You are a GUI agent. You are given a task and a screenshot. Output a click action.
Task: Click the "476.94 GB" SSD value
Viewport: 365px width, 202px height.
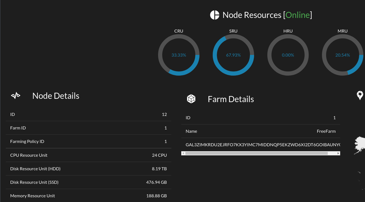click(x=156, y=182)
